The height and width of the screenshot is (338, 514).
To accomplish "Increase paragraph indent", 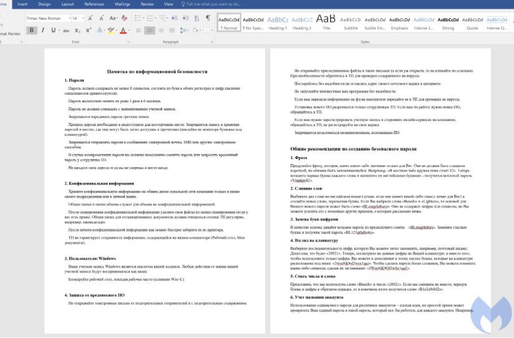I will pyautogui.click(x=185, y=18).
